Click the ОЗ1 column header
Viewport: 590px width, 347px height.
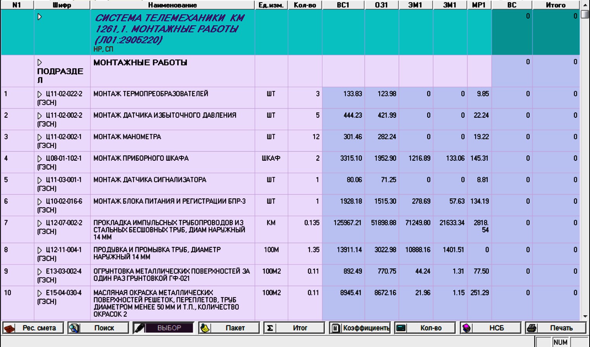tap(381, 5)
